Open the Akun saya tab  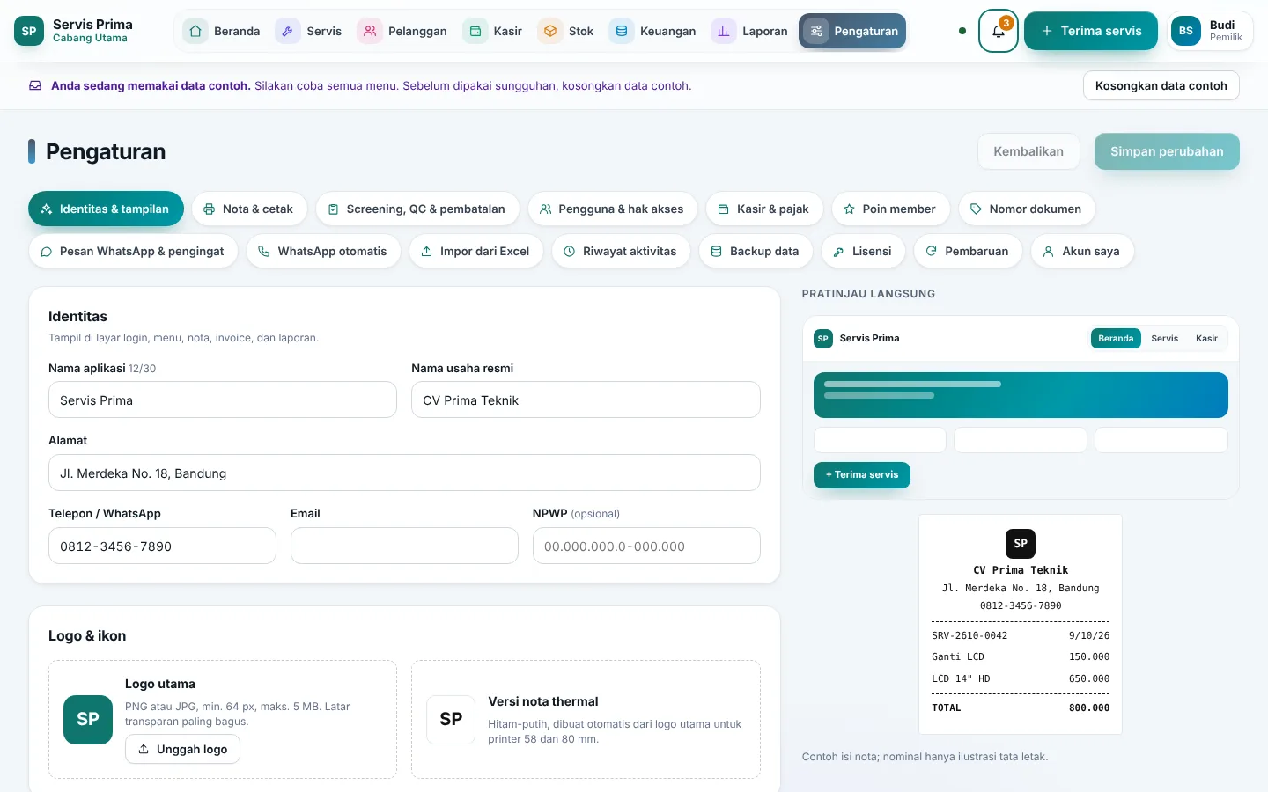1082,251
